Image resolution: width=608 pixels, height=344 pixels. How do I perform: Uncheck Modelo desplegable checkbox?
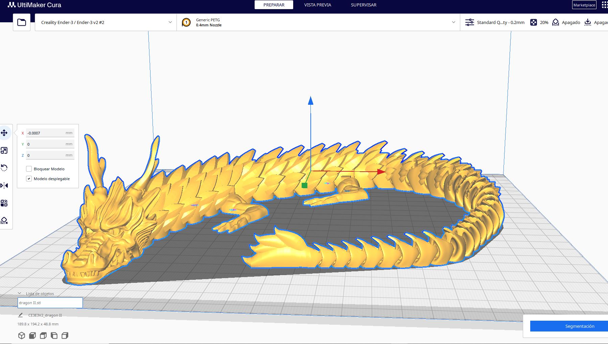[x=29, y=179]
